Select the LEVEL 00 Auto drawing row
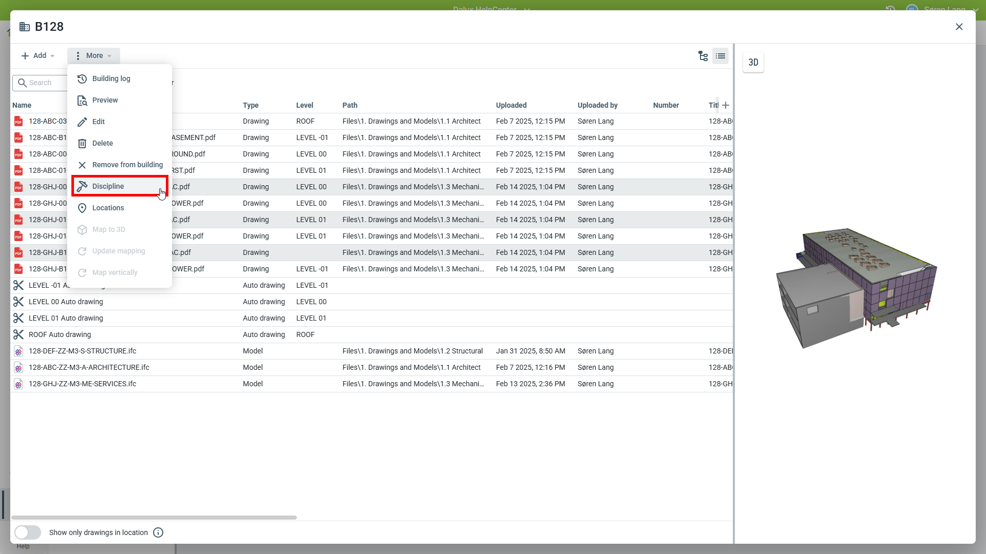The height and width of the screenshot is (554, 986). click(x=66, y=302)
